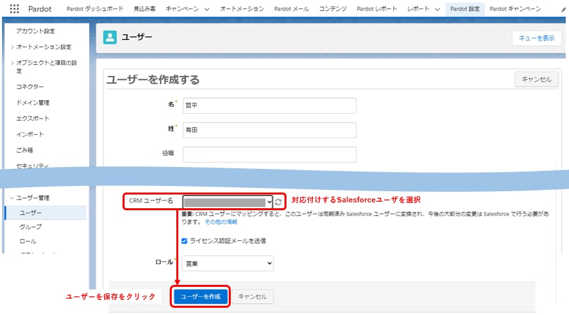Select グループ in the sidebar
This screenshot has width=569, height=315.
(30, 227)
